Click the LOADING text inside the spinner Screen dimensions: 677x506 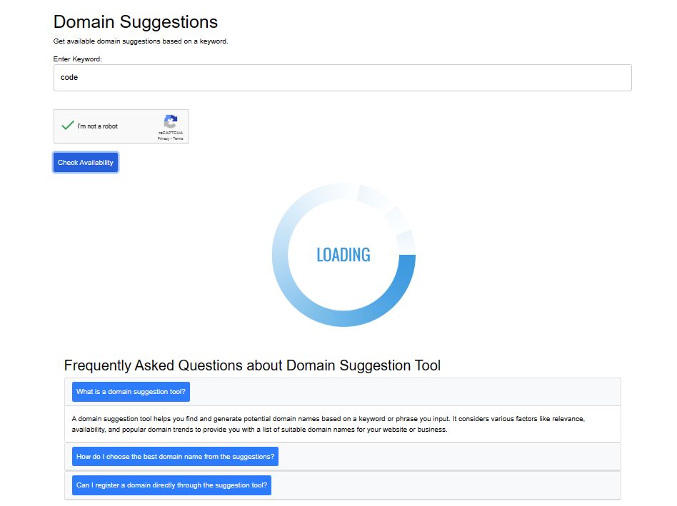pyautogui.click(x=343, y=255)
